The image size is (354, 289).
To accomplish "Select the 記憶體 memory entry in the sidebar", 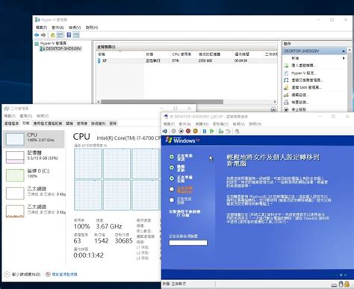I will click(x=34, y=157).
